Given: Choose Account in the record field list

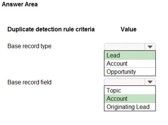Looking at the screenshot, I should (x=130, y=99).
